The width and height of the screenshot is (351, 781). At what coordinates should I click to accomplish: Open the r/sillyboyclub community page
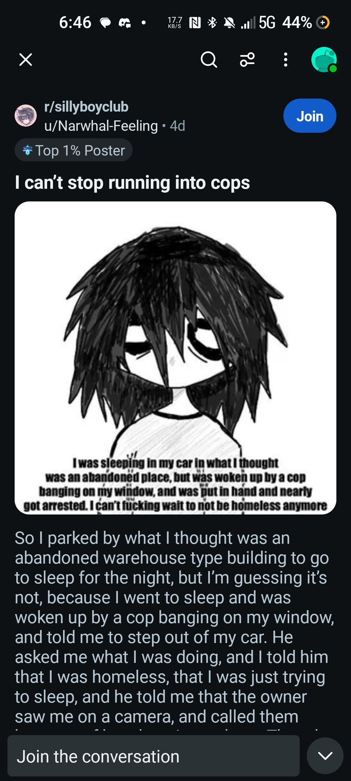coord(86,107)
